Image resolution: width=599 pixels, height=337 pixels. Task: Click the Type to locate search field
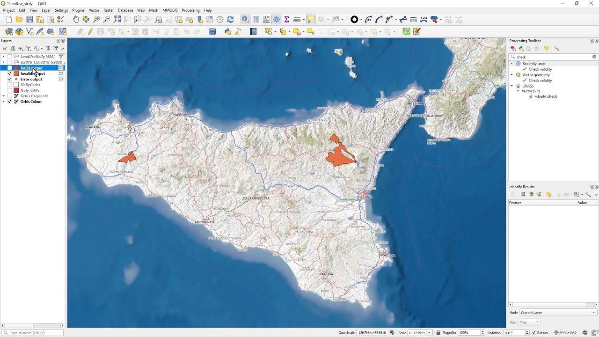point(33,333)
